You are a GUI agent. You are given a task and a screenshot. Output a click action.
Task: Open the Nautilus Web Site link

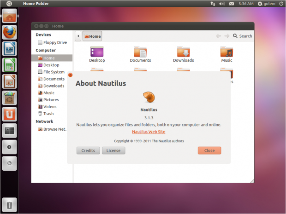(149, 132)
